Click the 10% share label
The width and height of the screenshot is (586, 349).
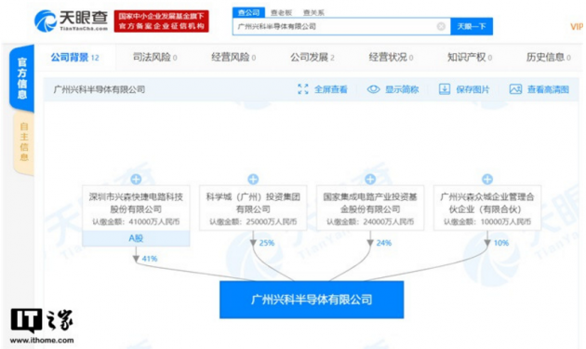[x=501, y=243]
